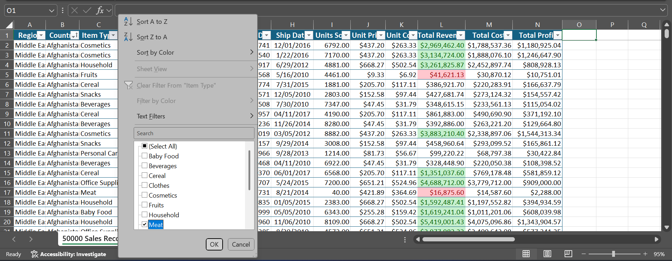Open Accessibility: Investigate in status bar
Image resolution: width=672 pixels, height=261 pixels.
tap(69, 254)
